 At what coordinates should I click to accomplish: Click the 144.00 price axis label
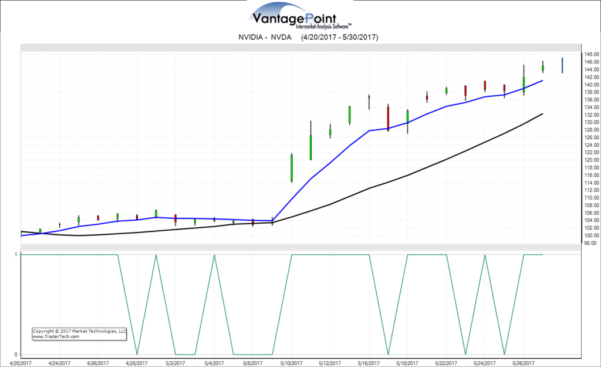592,70
